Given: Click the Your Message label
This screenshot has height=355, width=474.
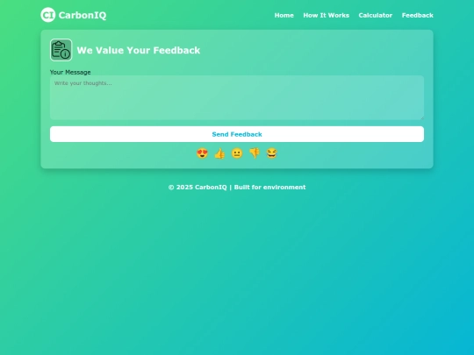Looking at the screenshot, I should (x=70, y=72).
